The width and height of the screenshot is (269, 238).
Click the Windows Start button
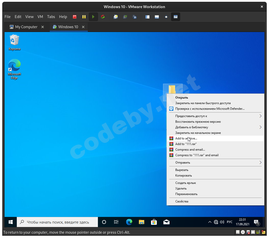(11, 222)
